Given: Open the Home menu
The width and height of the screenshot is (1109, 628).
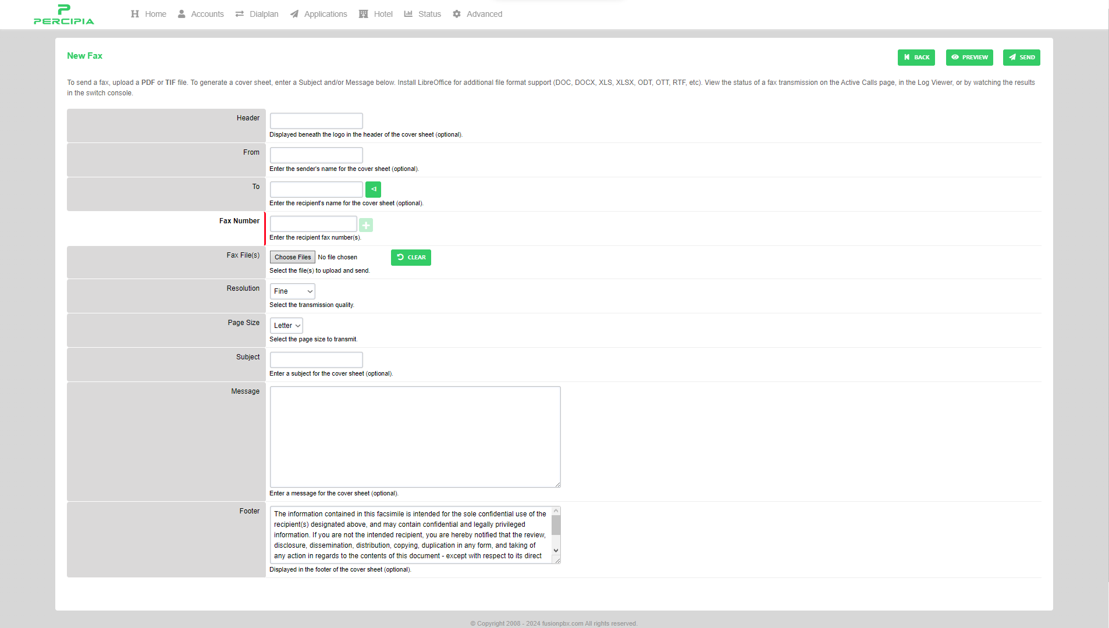Looking at the screenshot, I should coord(148,14).
